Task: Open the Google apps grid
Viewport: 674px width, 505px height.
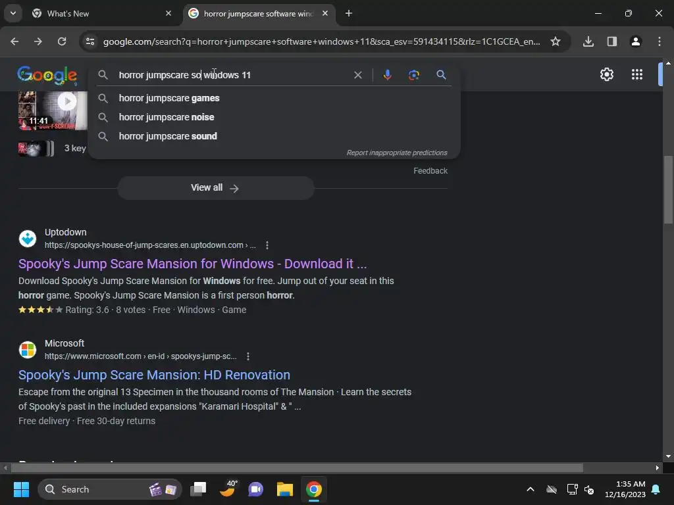Action: click(637, 75)
